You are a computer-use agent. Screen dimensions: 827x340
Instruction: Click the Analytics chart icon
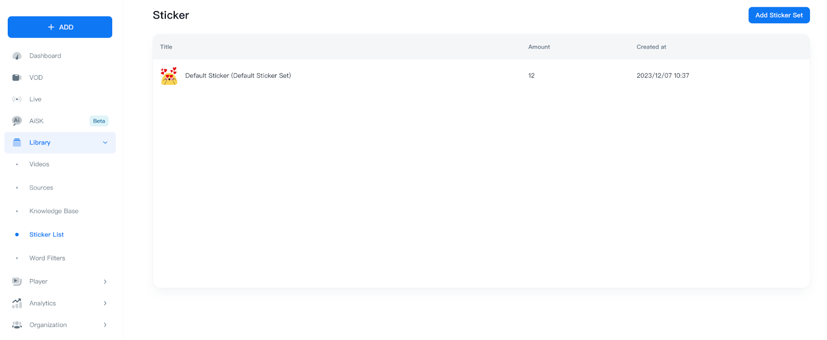point(17,303)
